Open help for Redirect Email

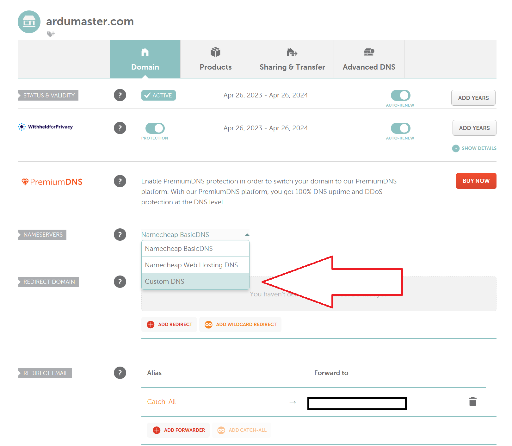120,373
